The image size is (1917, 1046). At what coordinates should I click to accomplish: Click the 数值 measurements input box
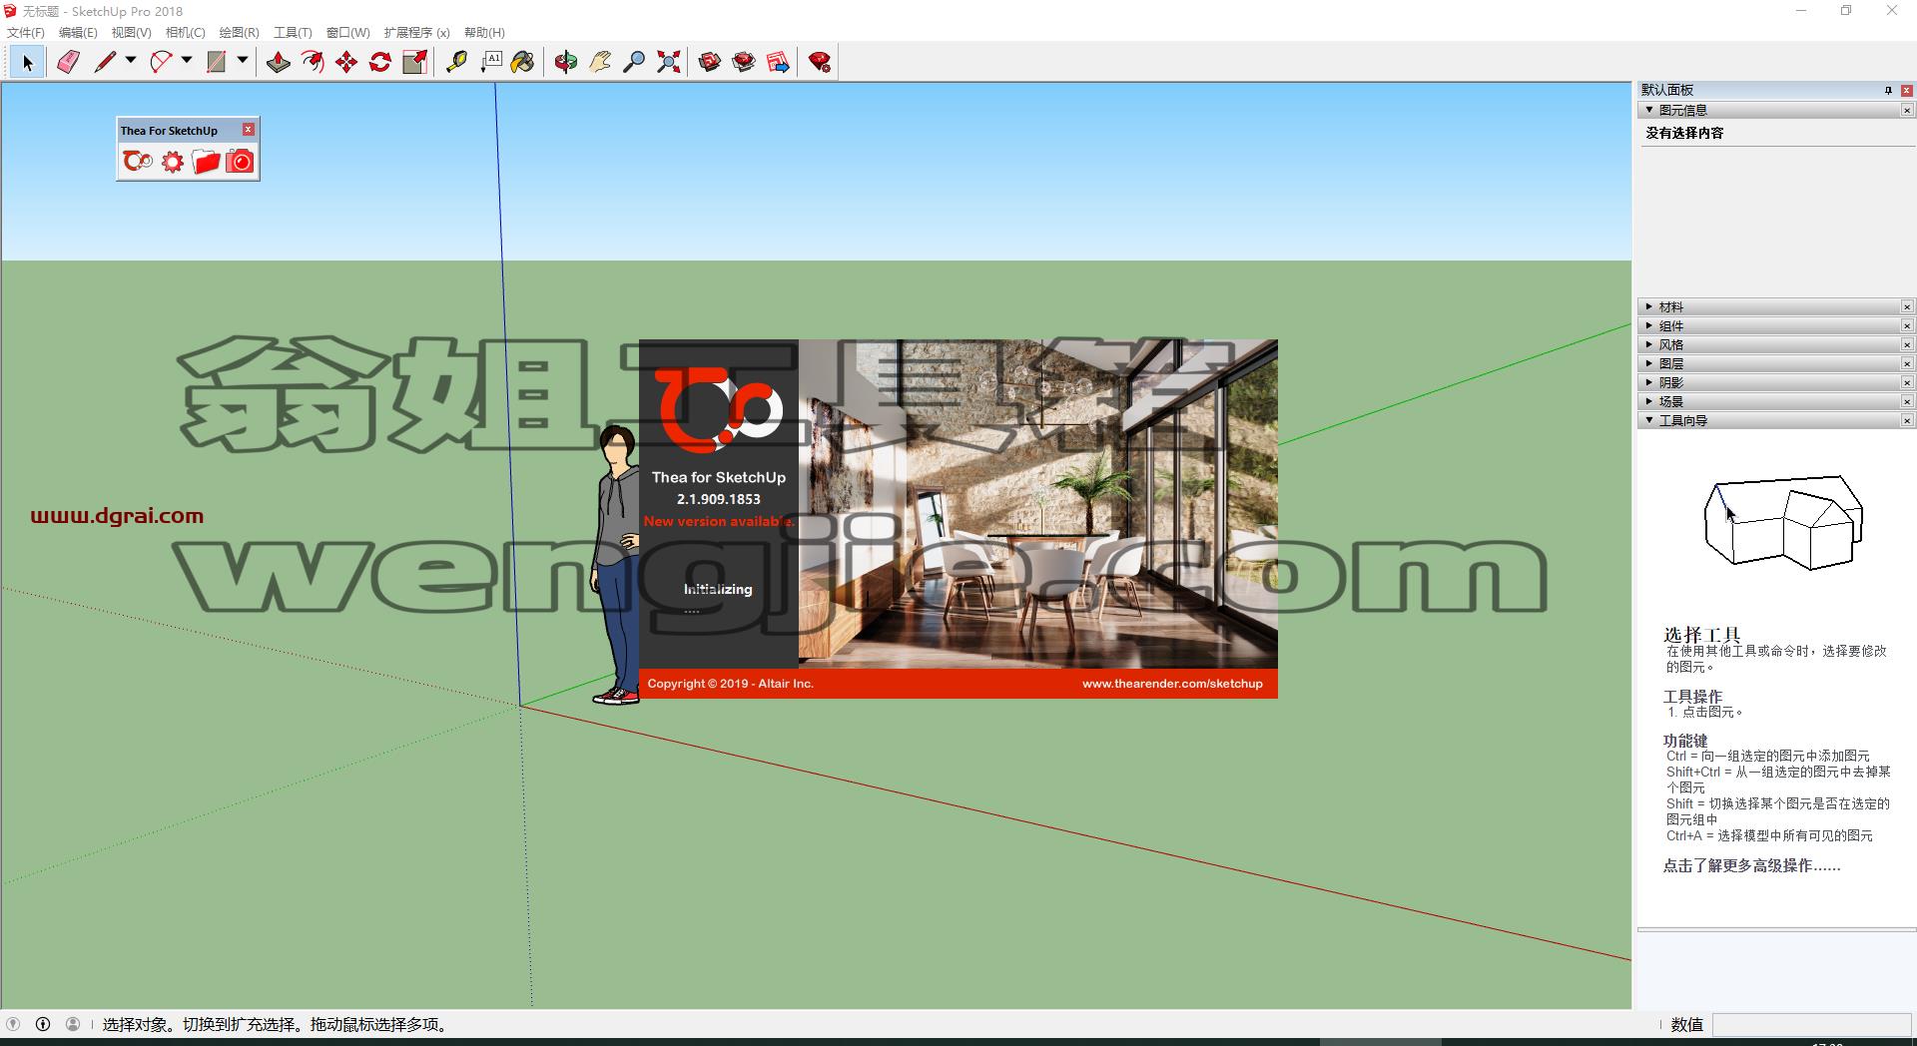click(1811, 1024)
